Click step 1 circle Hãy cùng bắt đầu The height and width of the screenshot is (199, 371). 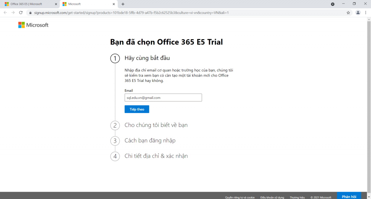(x=115, y=58)
